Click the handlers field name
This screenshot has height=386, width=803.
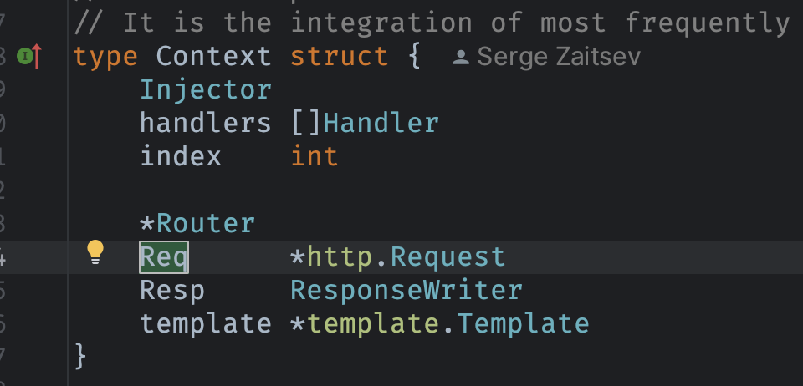[206, 123]
